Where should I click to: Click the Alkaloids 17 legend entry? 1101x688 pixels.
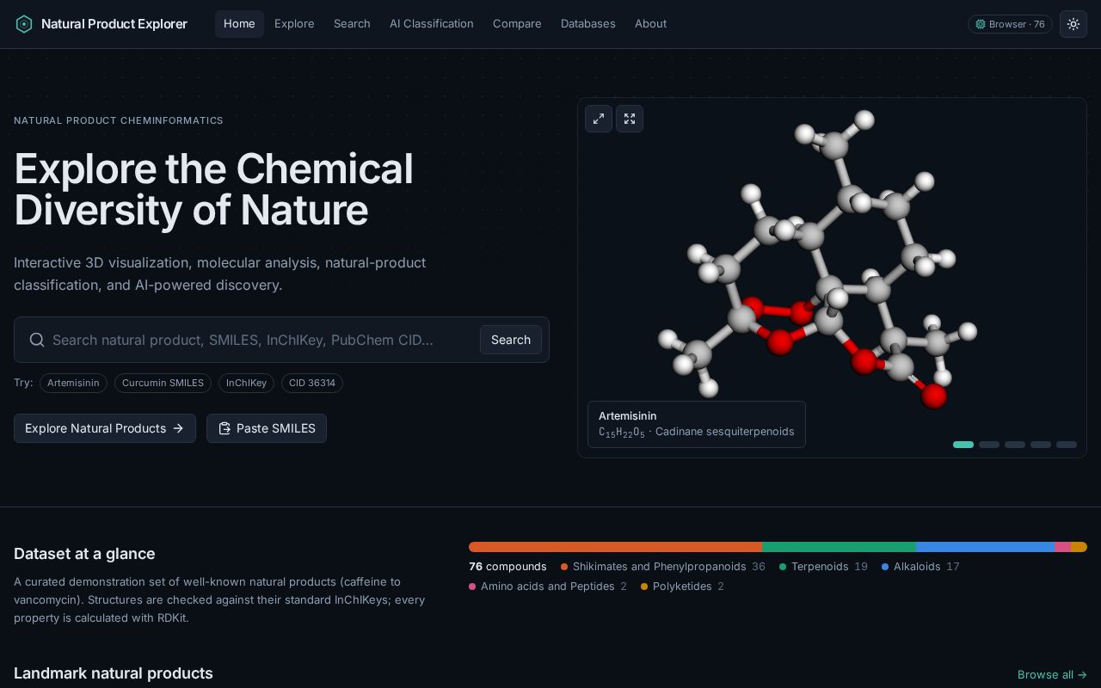tap(920, 567)
